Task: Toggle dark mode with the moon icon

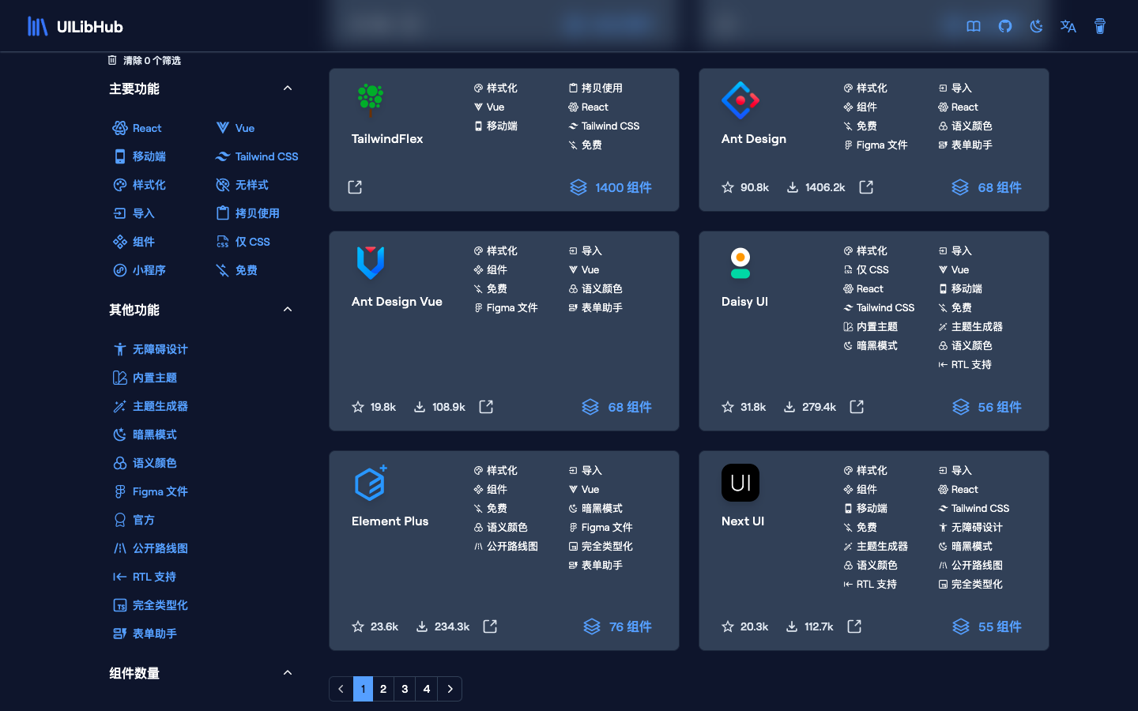Action: click(x=1036, y=25)
